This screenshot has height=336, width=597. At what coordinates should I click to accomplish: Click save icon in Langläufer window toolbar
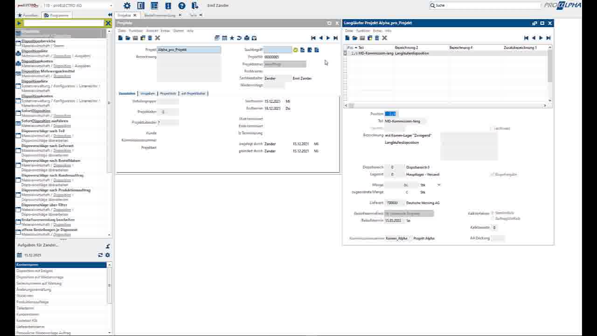[x=362, y=38]
